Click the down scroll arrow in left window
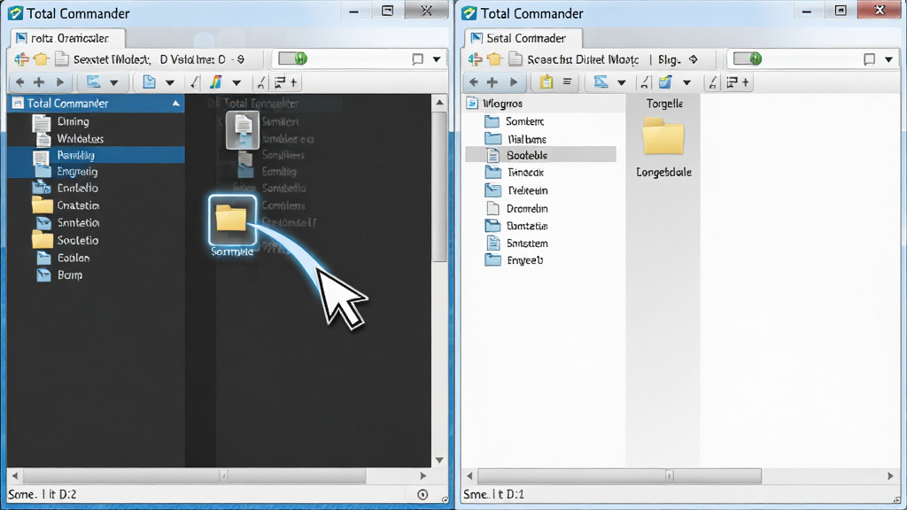 tap(439, 460)
